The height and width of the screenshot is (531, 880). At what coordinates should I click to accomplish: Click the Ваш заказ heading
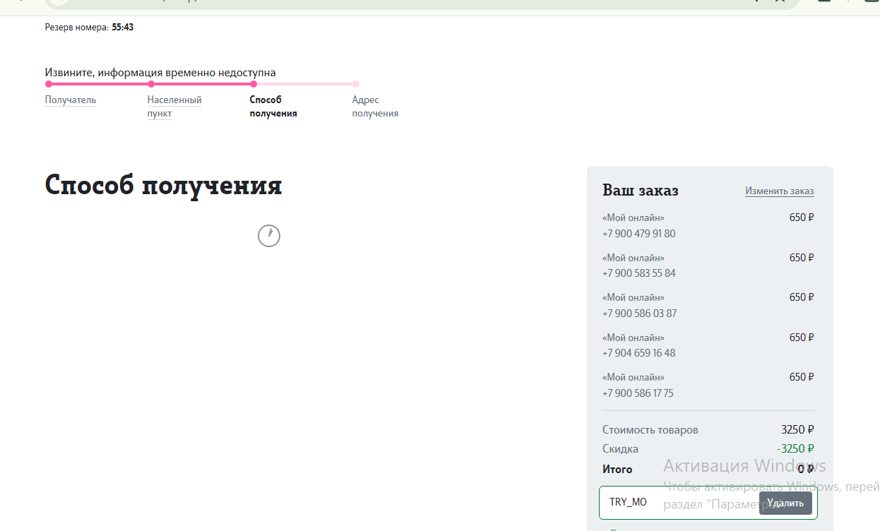[641, 191]
